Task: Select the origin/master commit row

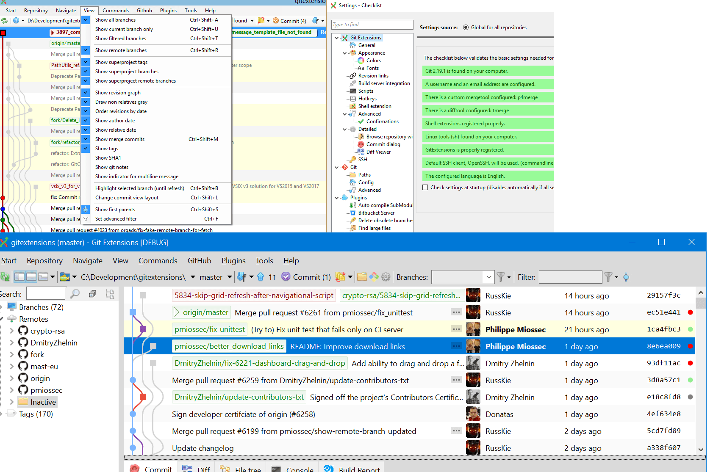Action: click(x=322, y=313)
